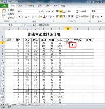Toggle center horizontal alignment

click(x=61, y=16)
